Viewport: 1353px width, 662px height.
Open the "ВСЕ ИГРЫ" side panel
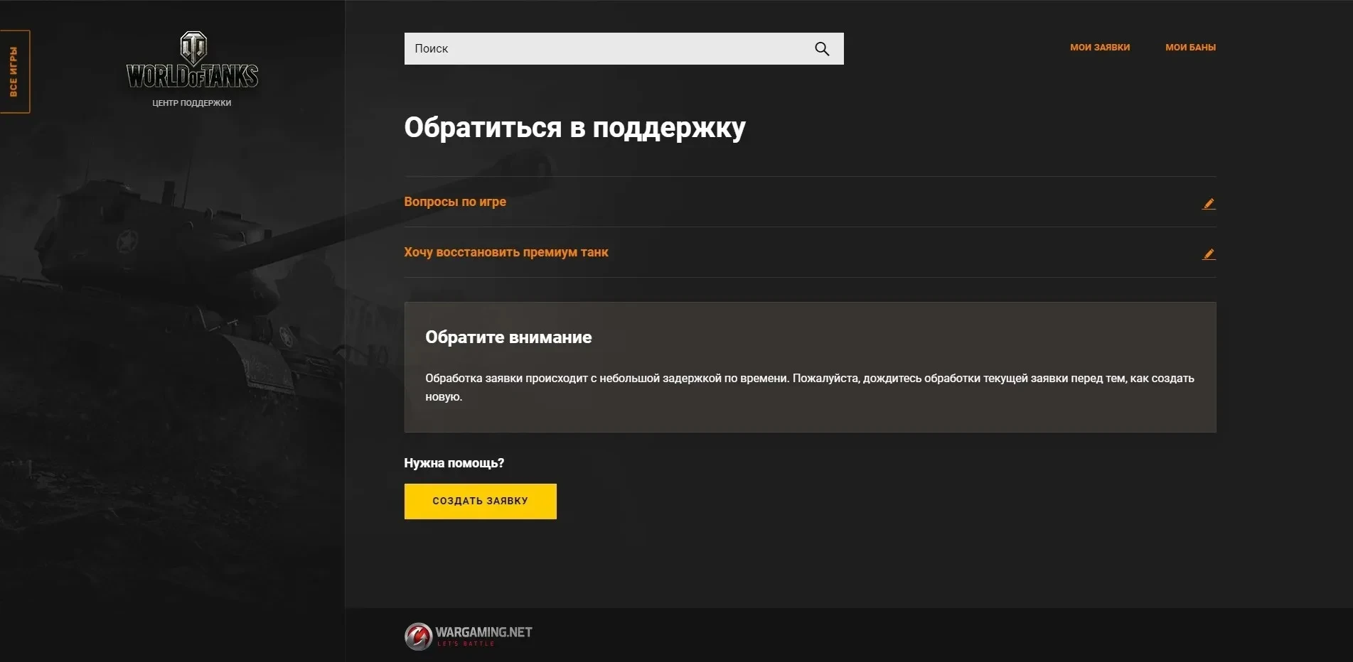coord(14,71)
